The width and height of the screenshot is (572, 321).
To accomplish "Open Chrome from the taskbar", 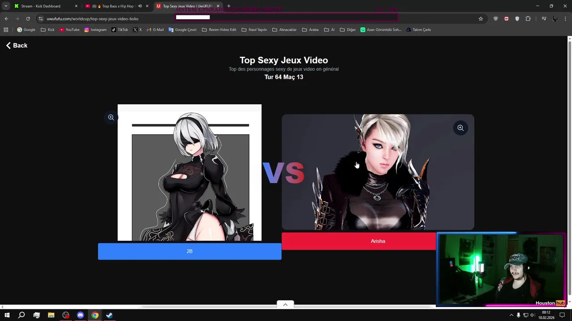I will [x=95, y=315].
